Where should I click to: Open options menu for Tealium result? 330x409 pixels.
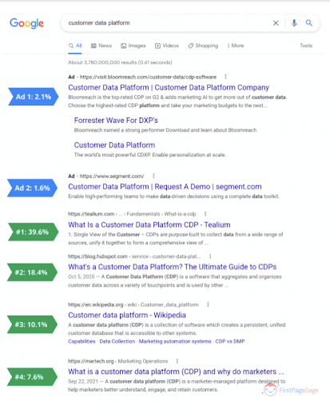(x=205, y=214)
